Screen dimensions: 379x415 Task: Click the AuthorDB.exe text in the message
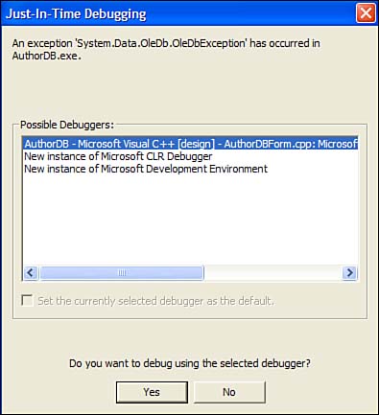point(47,56)
